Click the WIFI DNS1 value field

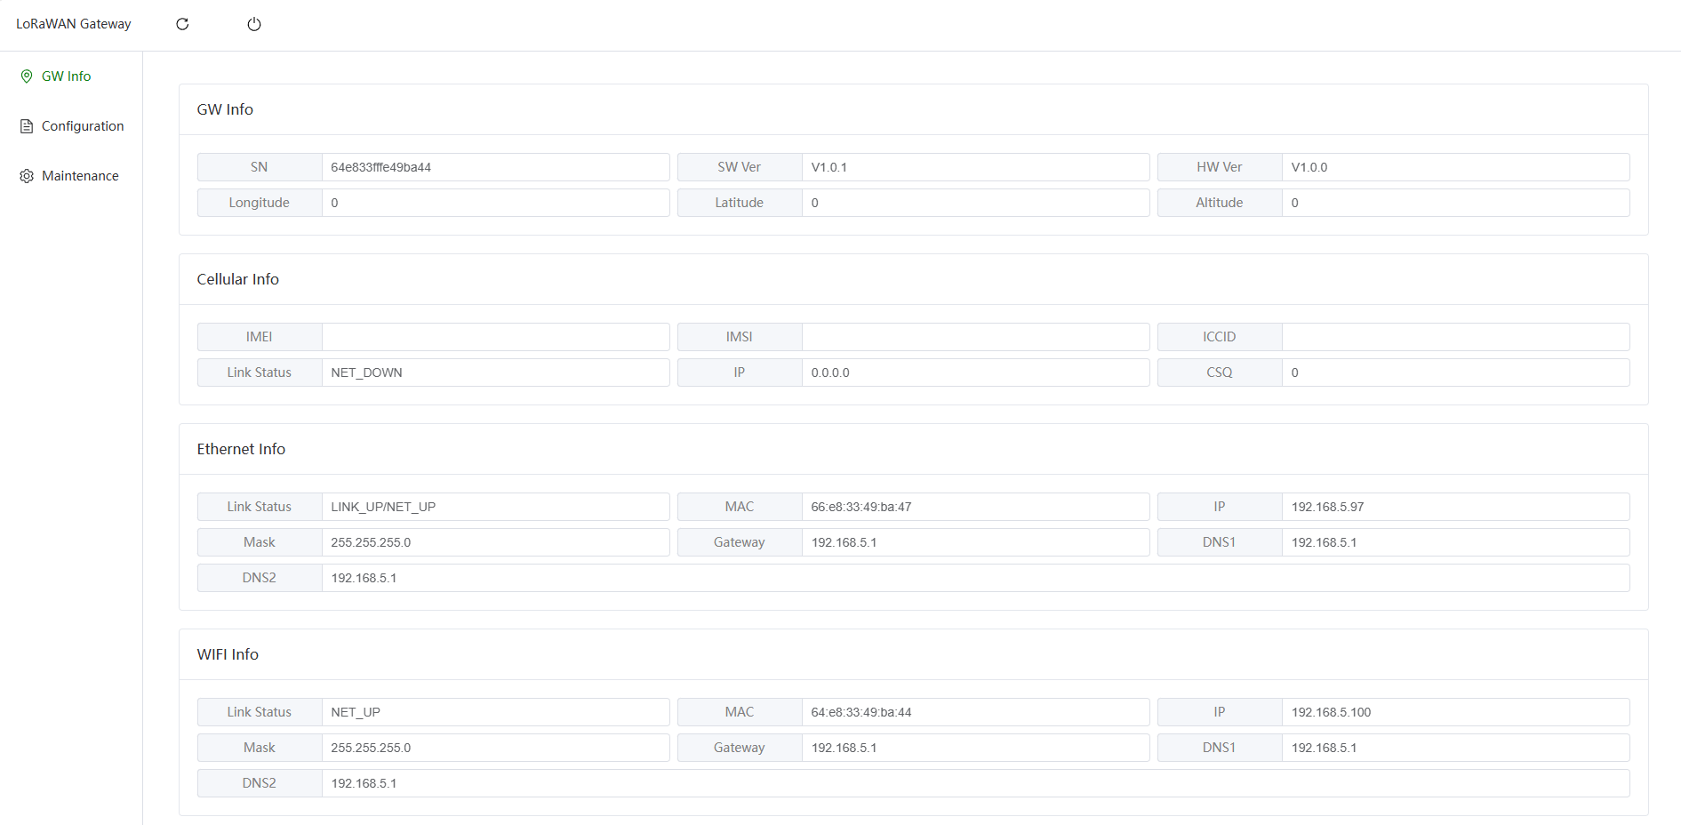[x=1455, y=748]
